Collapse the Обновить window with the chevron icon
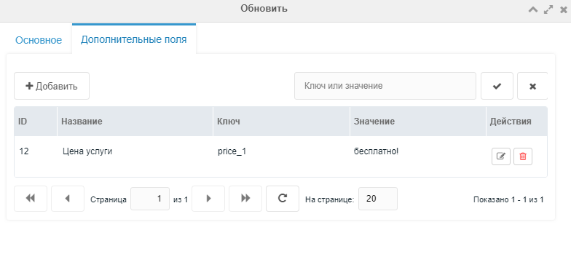571x270 pixels. tap(533, 9)
